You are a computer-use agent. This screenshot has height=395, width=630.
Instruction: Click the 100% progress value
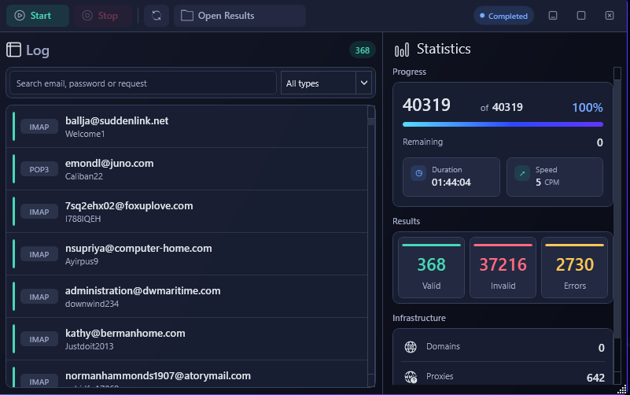pyautogui.click(x=588, y=107)
